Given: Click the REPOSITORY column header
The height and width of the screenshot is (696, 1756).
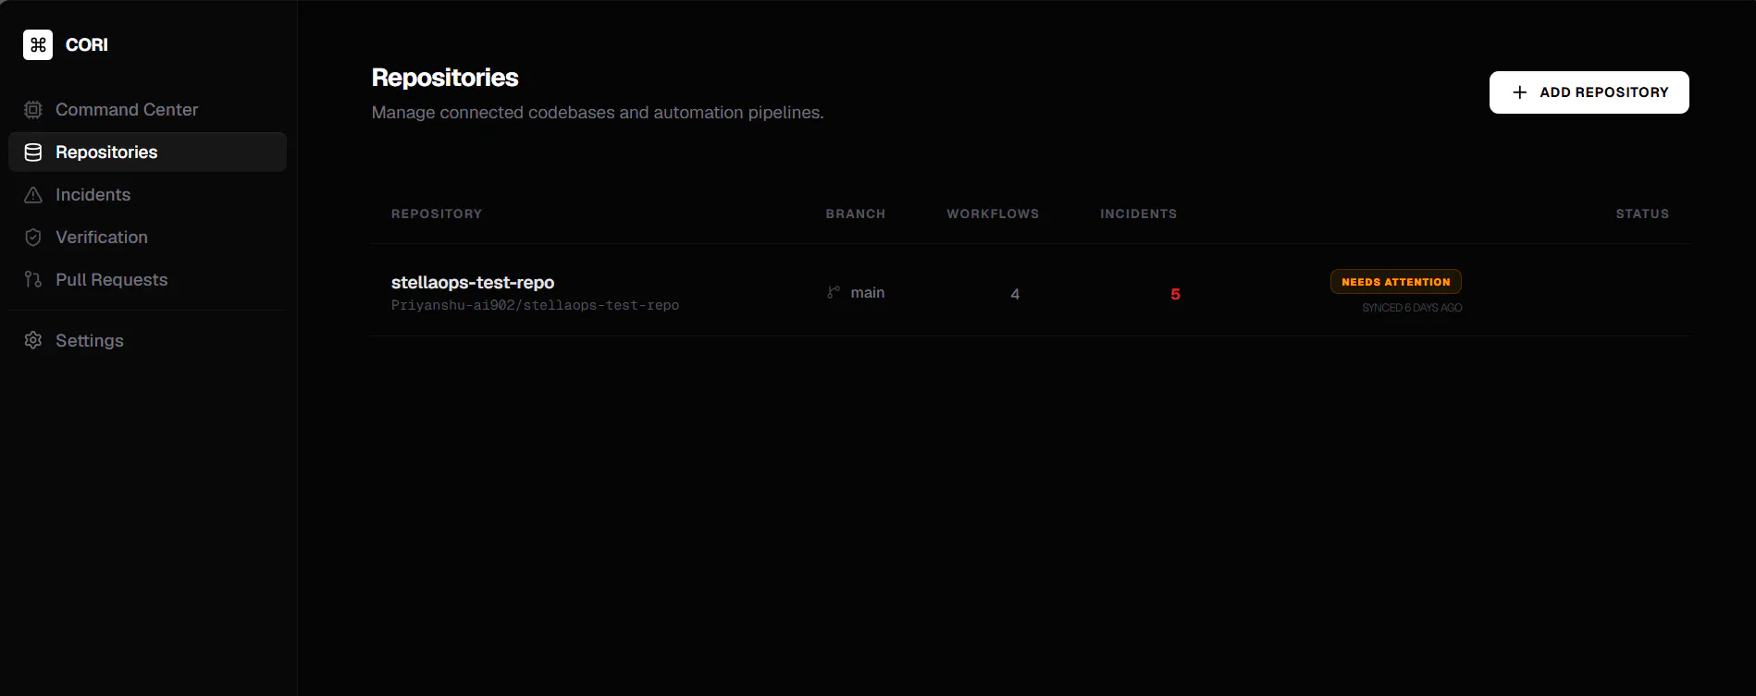Looking at the screenshot, I should click(437, 214).
